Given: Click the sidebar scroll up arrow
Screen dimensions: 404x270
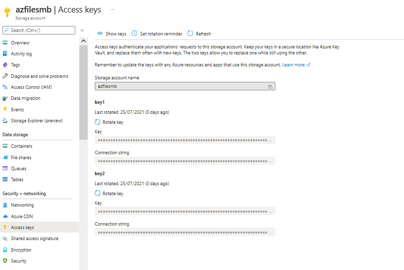Looking at the screenshot, I should pos(83,41).
